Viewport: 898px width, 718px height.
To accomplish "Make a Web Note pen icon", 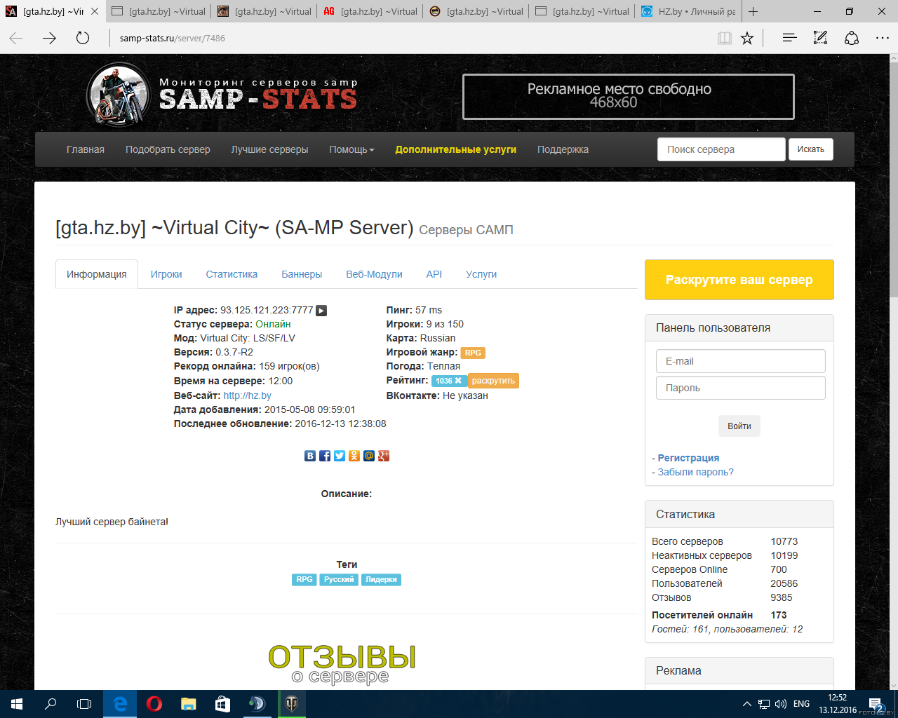I will (820, 38).
